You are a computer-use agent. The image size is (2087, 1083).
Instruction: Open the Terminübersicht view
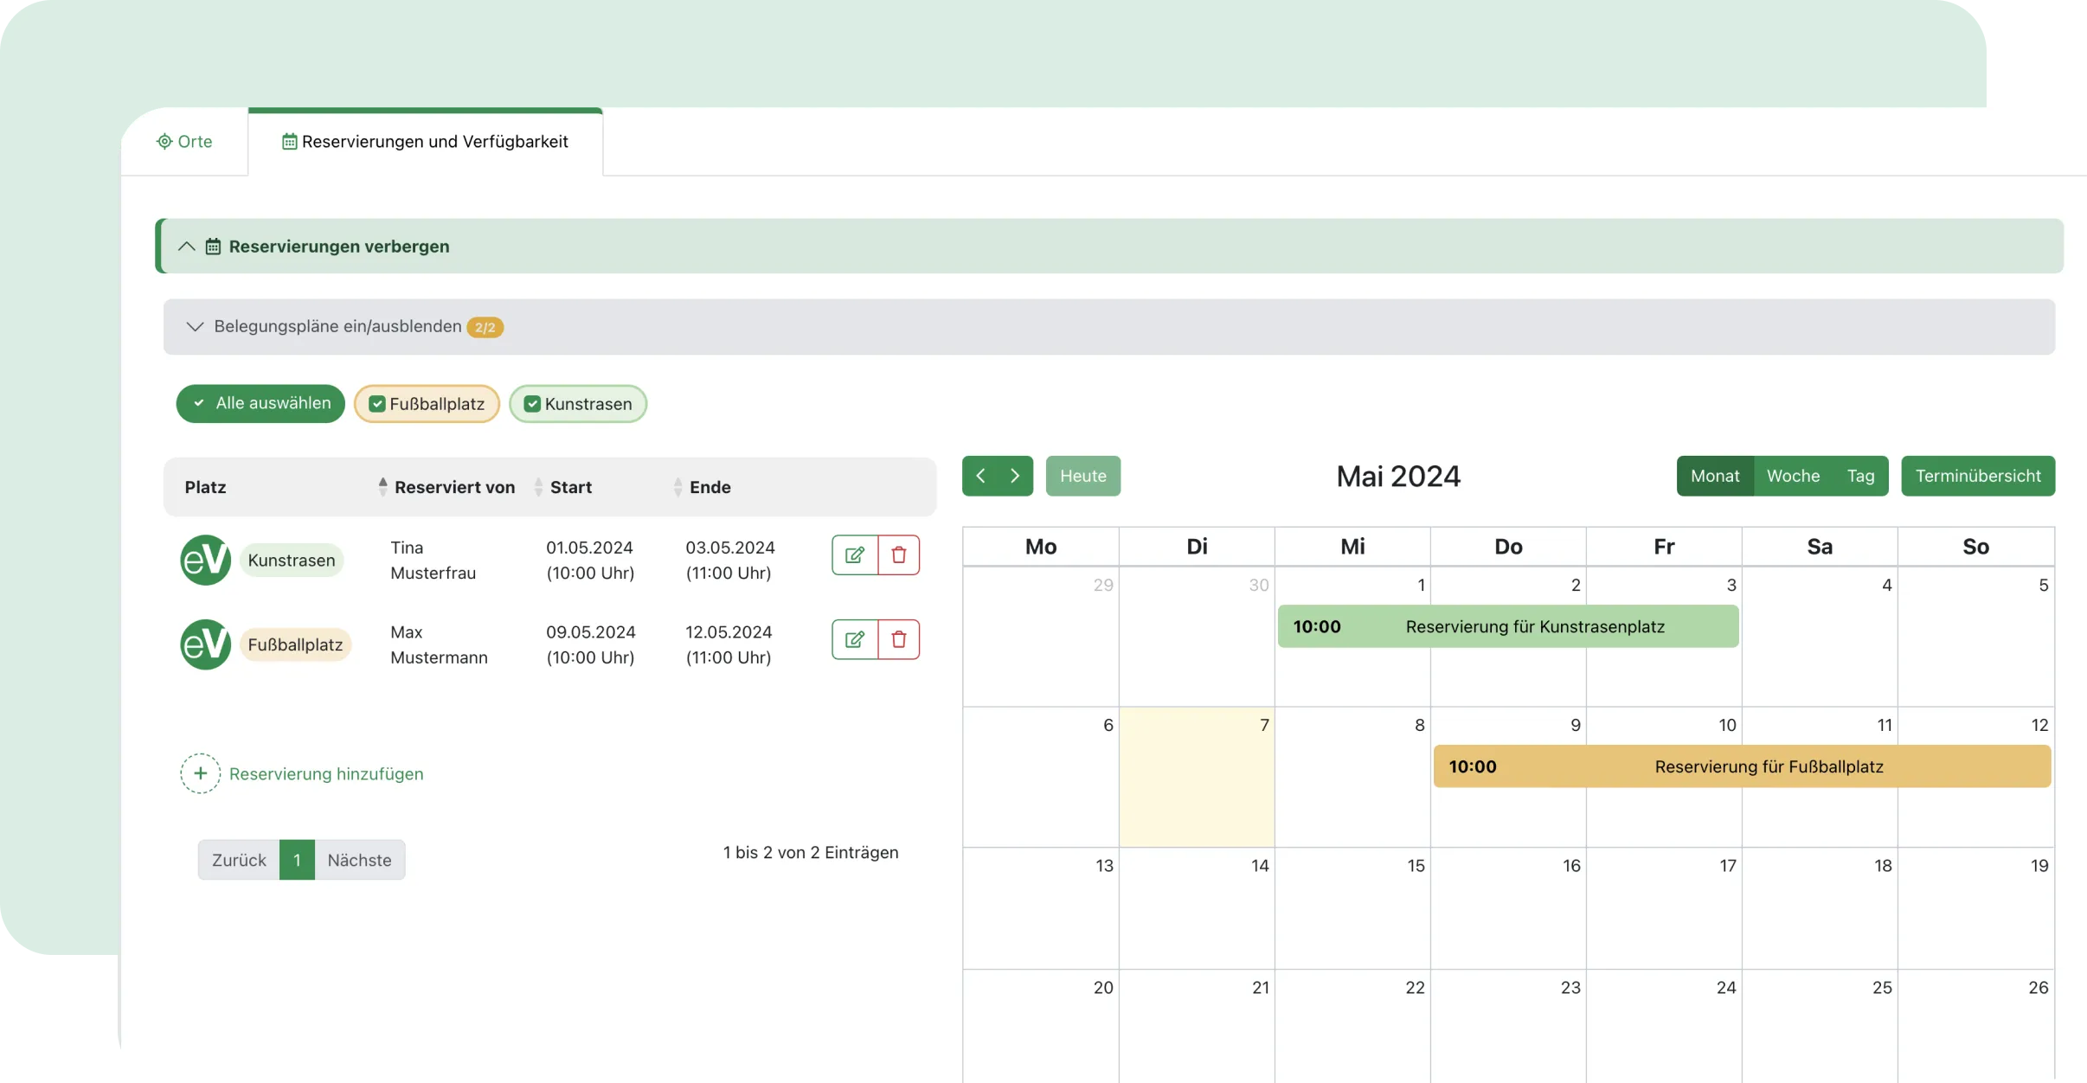pyautogui.click(x=1978, y=476)
